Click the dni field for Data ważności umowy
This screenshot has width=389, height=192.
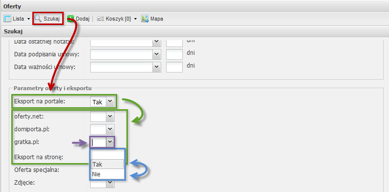(174, 67)
